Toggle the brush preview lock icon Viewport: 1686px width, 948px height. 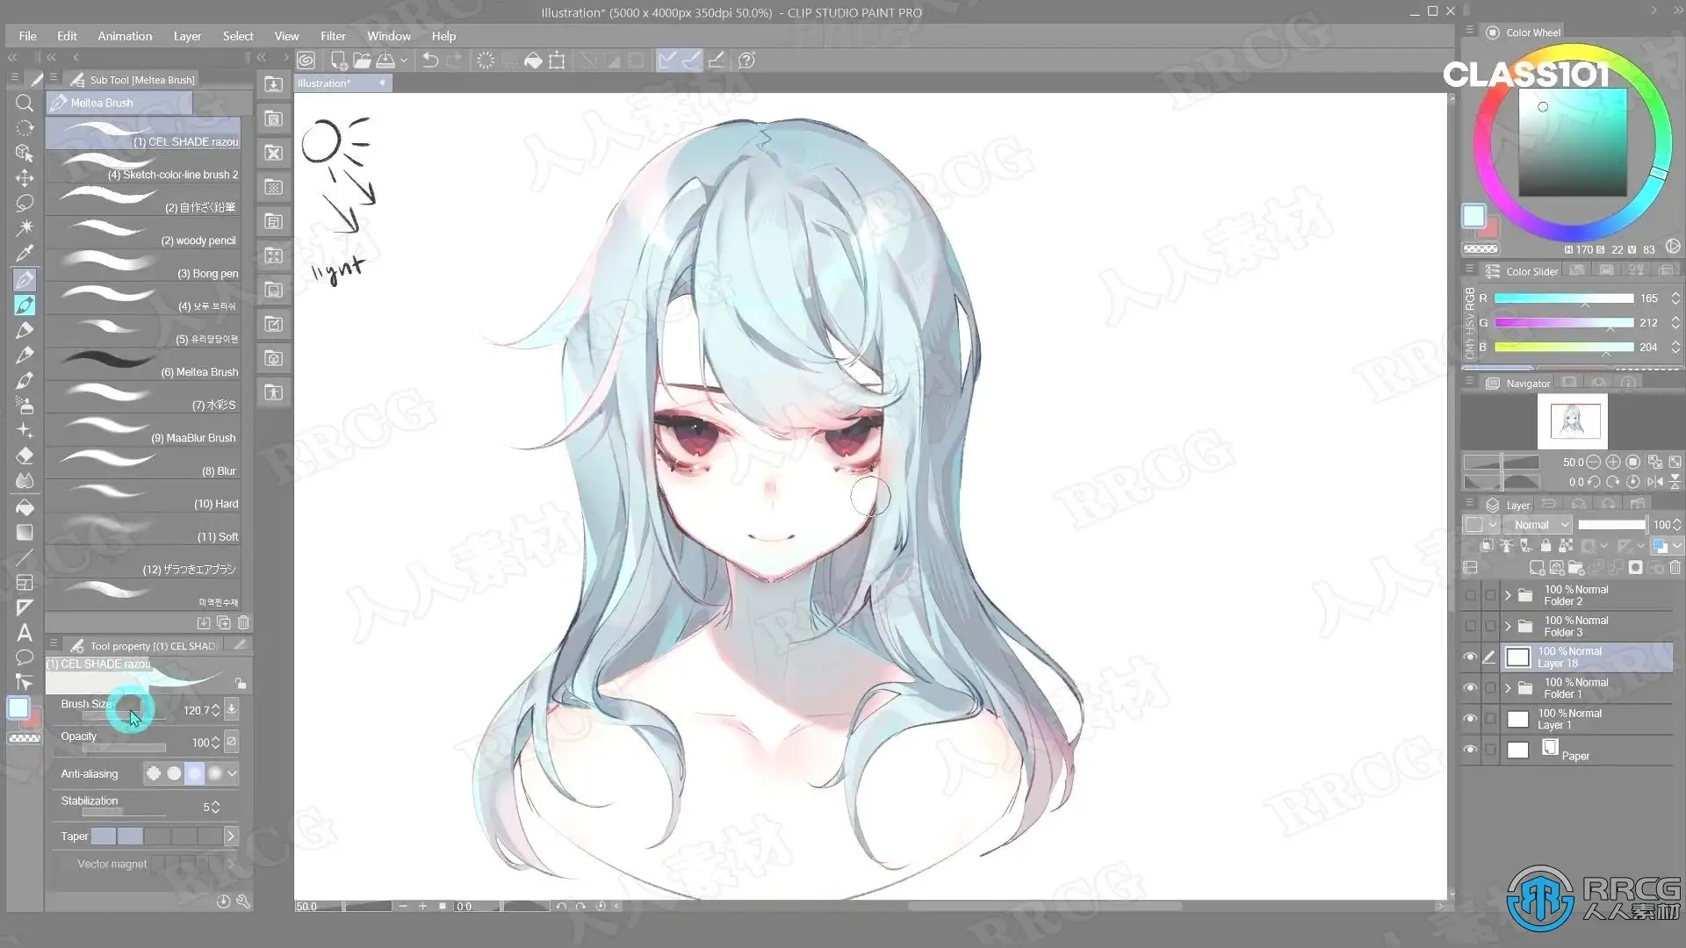[x=240, y=683]
